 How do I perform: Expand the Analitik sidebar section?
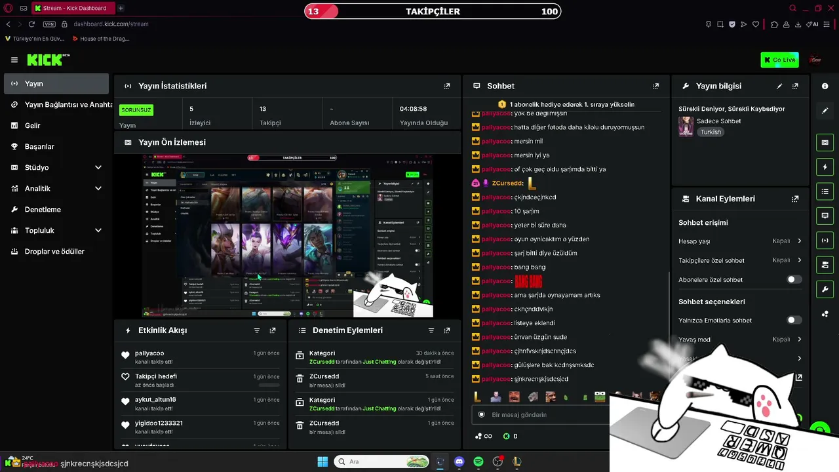[56, 188]
